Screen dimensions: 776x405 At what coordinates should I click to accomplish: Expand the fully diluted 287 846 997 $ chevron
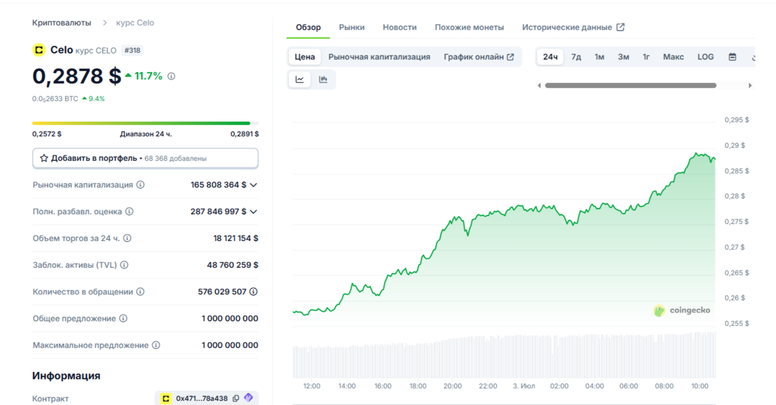253,212
